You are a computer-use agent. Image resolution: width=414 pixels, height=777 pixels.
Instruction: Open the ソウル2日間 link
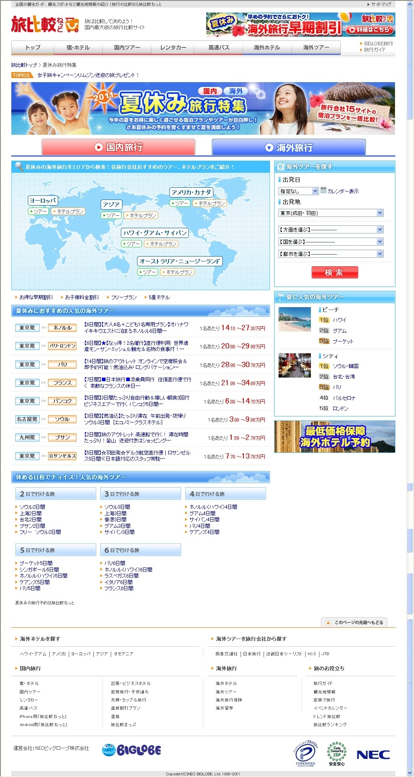coord(32,507)
